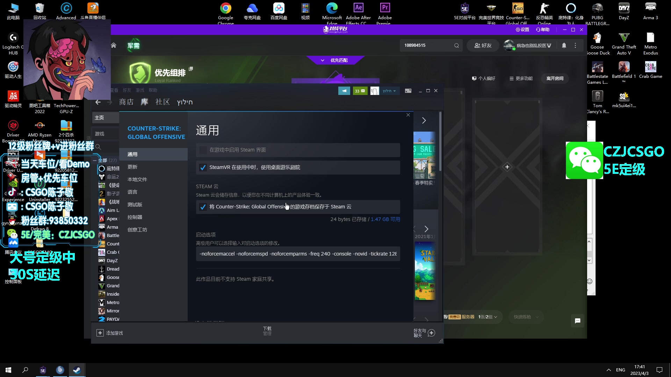The height and width of the screenshot is (377, 671).
Task: Click the 5E platform home icon
Action: (x=114, y=45)
